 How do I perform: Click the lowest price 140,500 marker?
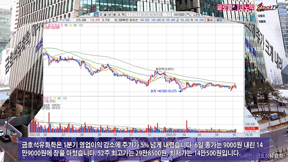pyautogui.click(x=164, y=91)
